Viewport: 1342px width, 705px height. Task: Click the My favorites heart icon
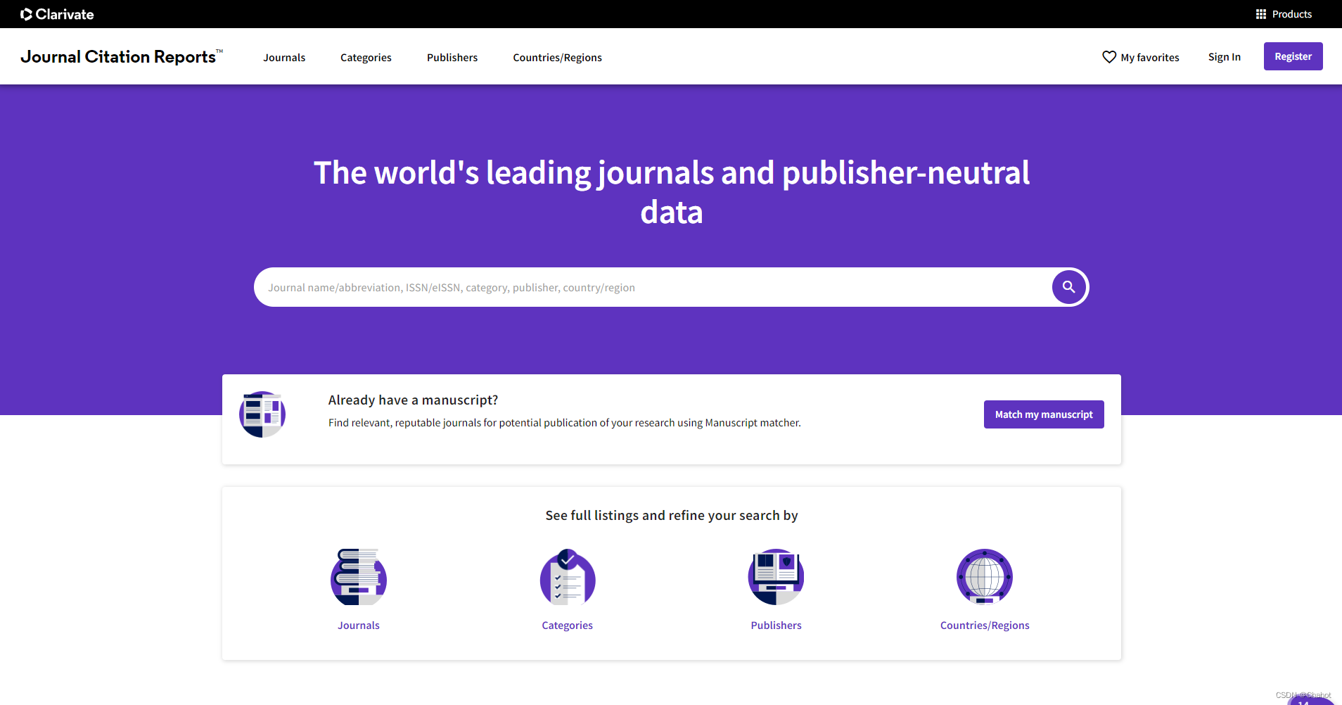tap(1109, 57)
